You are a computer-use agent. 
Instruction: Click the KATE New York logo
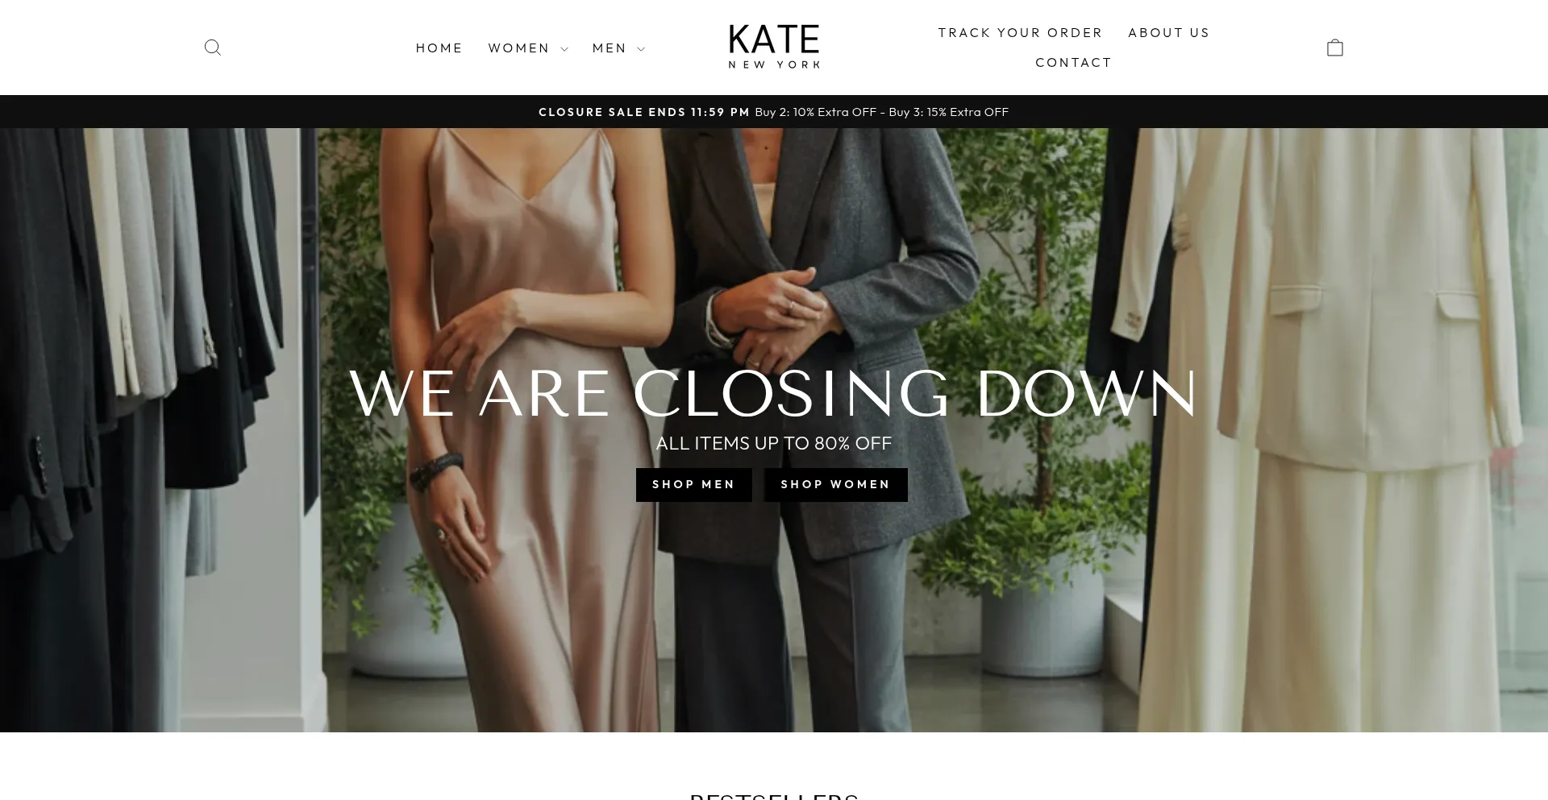coord(774,47)
